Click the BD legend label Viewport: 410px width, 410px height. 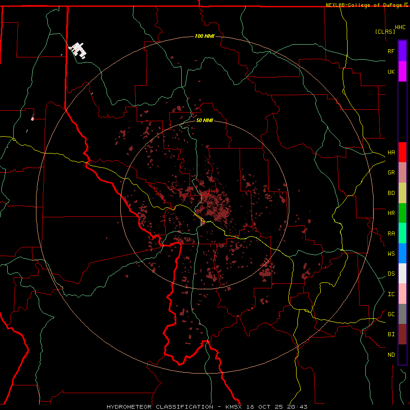click(391, 193)
